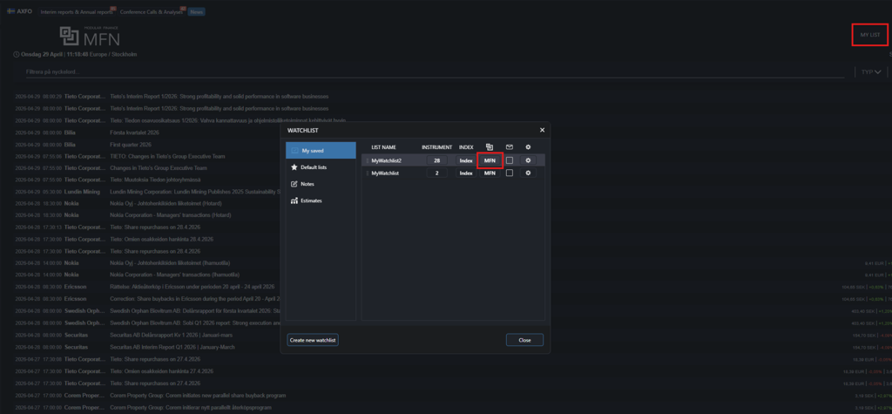892x414 pixels.
Task: Enable email checkbox for MyWatchlist
Action: (510, 173)
